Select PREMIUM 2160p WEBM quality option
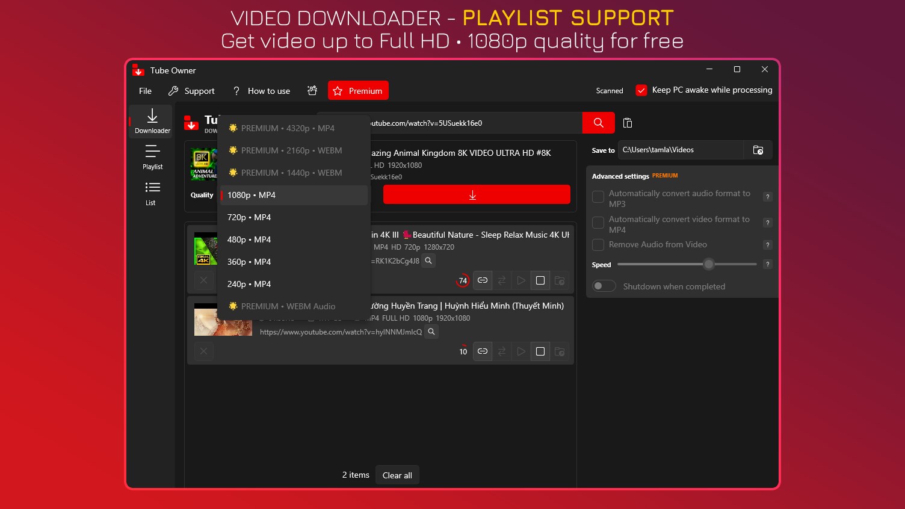This screenshot has width=905, height=509. point(294,150)
